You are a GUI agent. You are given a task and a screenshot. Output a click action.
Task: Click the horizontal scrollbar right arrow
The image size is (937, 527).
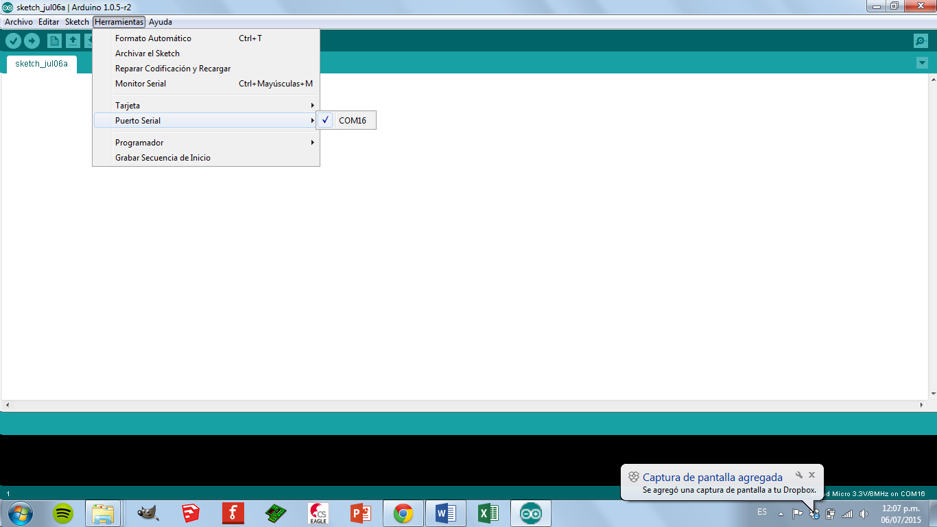[921, 406]
